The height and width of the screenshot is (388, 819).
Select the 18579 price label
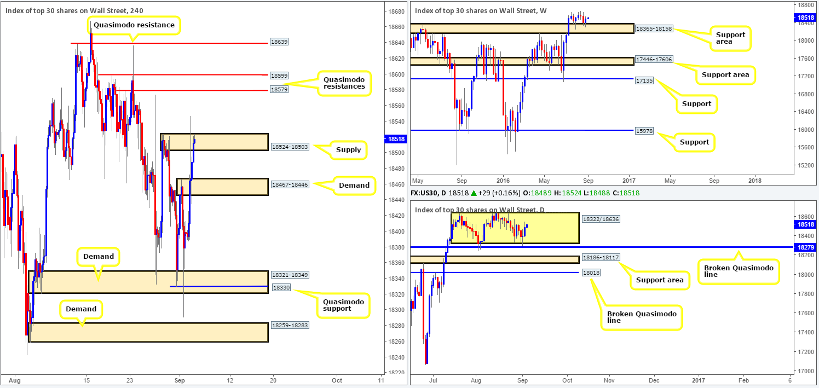(279, 90)
